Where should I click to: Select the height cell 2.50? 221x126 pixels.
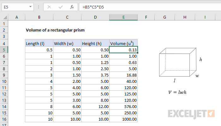coord(95,69)
